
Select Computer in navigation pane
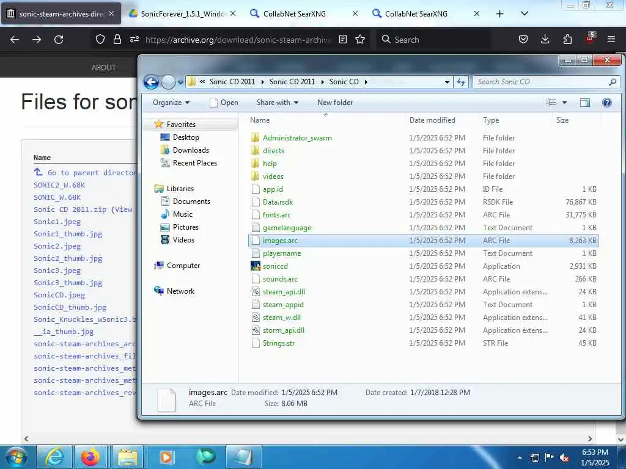point(183,266)
